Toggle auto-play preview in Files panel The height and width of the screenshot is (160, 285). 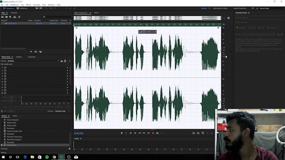pyautogui.click(x=40, y=52)
